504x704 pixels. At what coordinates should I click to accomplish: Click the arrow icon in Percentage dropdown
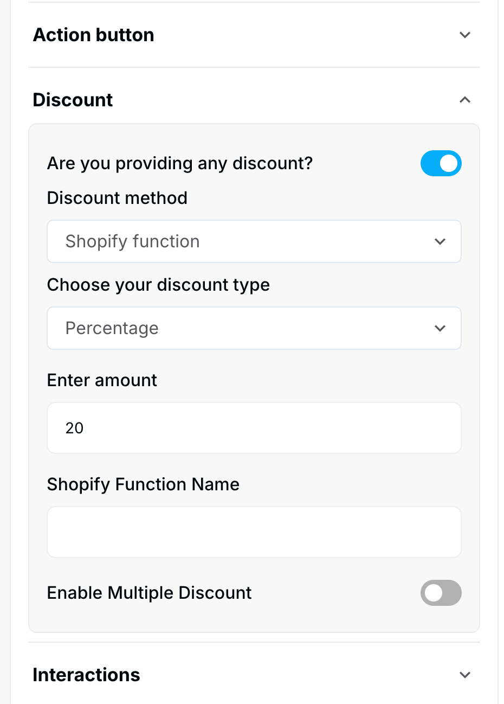click(440, 328)
